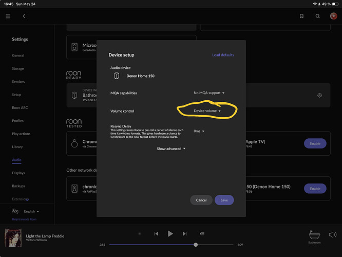Screen dimensions: 342x257
Task: Skip to the next track
Action: 184,234
